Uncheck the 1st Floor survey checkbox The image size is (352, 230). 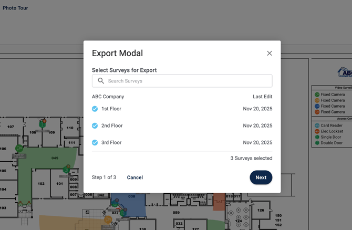(95, 109)
